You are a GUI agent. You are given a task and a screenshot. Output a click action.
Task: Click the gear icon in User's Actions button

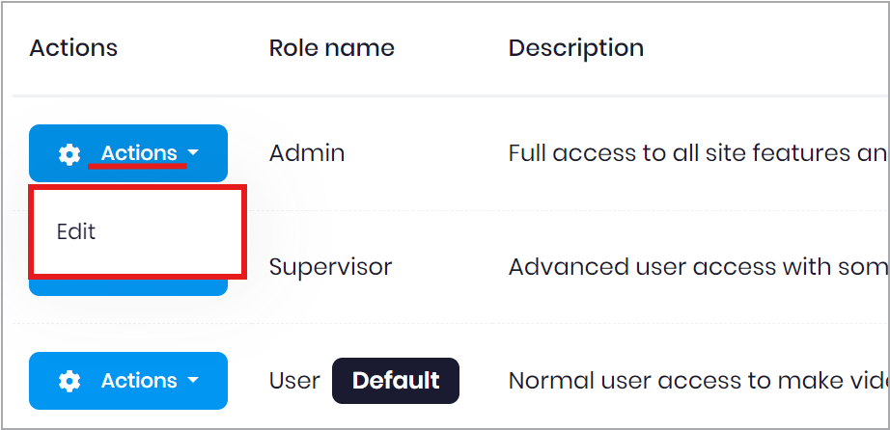point(70,381)
